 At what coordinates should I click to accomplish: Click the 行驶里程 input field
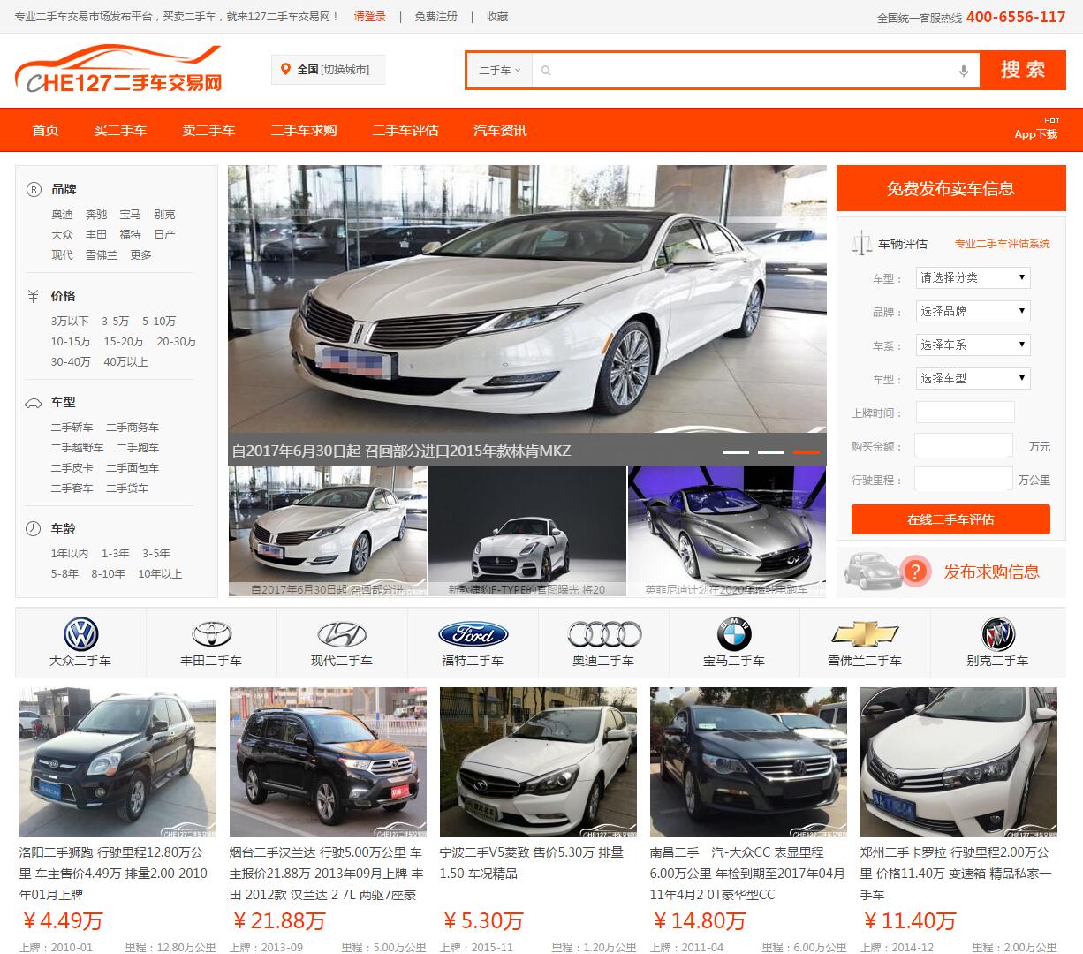point(964,479)
